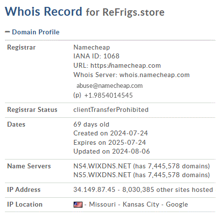Click the IP address 34.149.87.45
The image size is (216, 213).
[94, 190]
